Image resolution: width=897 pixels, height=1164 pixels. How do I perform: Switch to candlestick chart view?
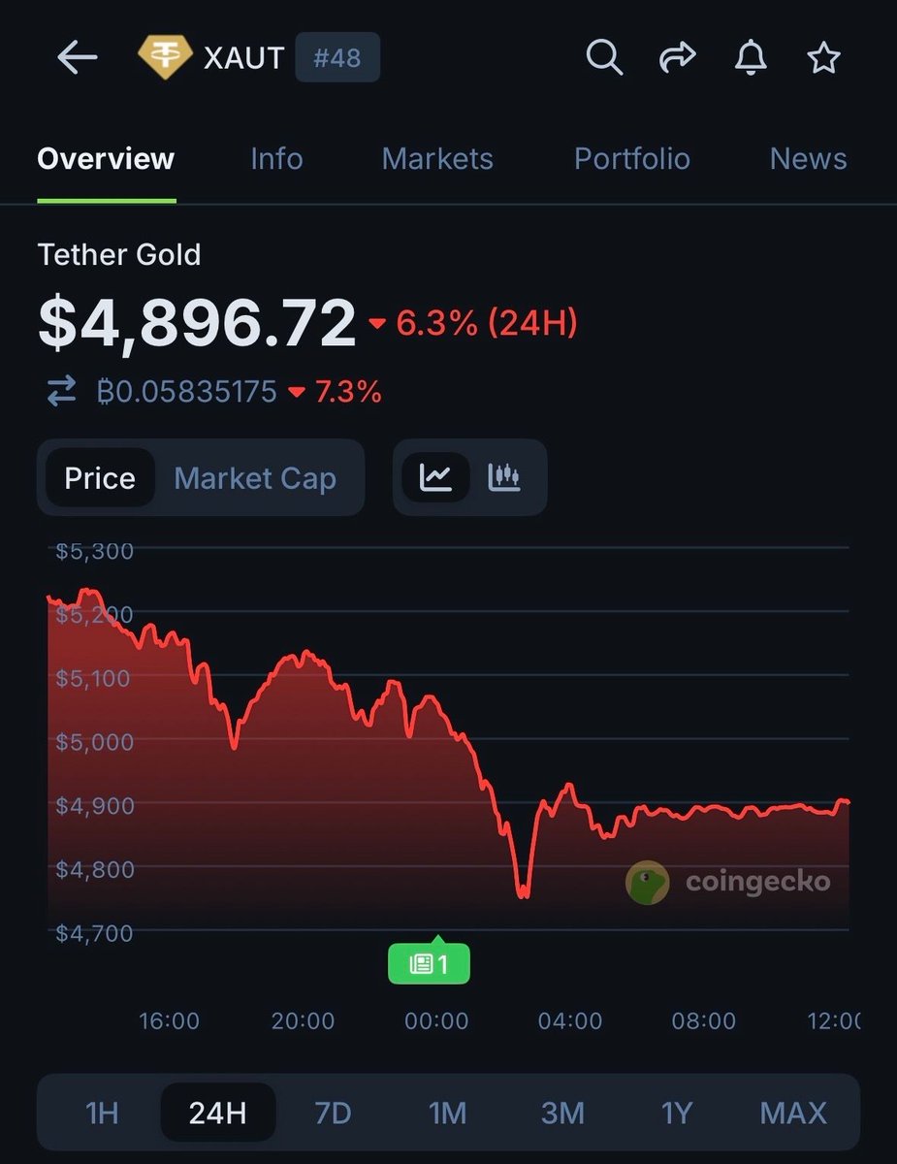[504, 477]
